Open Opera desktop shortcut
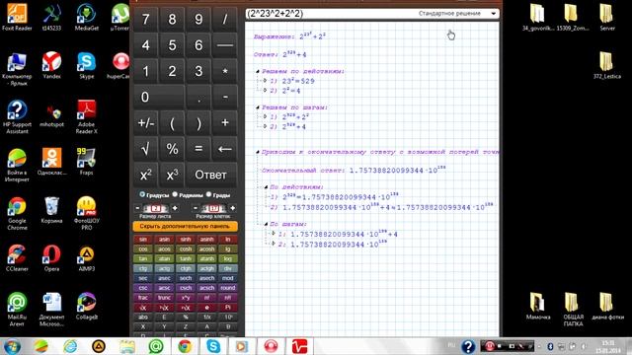Screen dimensions: 632x355 tap(51, 258)
